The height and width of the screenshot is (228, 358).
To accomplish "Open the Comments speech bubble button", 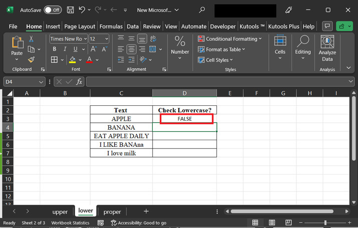I will click(x=327, y=26).
